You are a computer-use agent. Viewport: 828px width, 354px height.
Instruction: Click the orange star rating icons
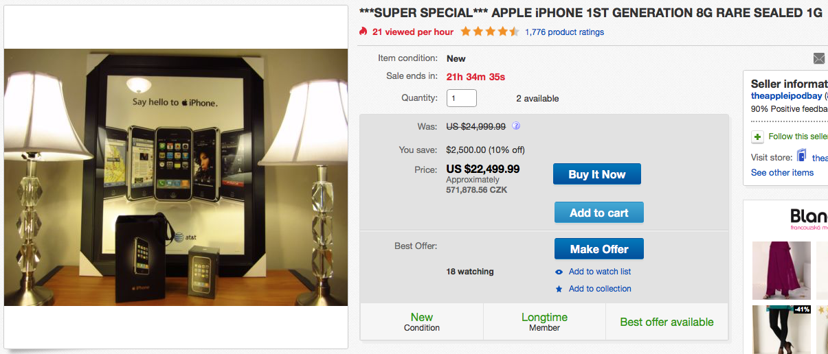coord(490,32)
